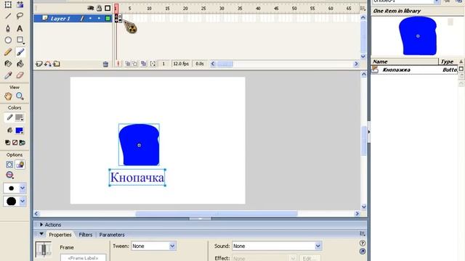465x261 pixels.
Task: Open the blue fill color picker
Action: pos(20,130)
